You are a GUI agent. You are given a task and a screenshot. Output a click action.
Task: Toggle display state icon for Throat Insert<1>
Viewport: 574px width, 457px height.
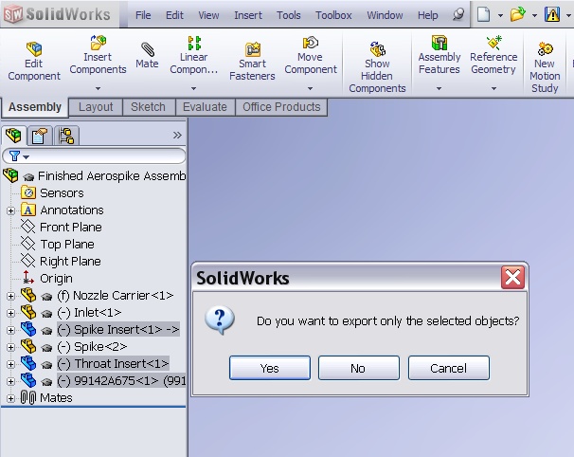coord(46,365)
